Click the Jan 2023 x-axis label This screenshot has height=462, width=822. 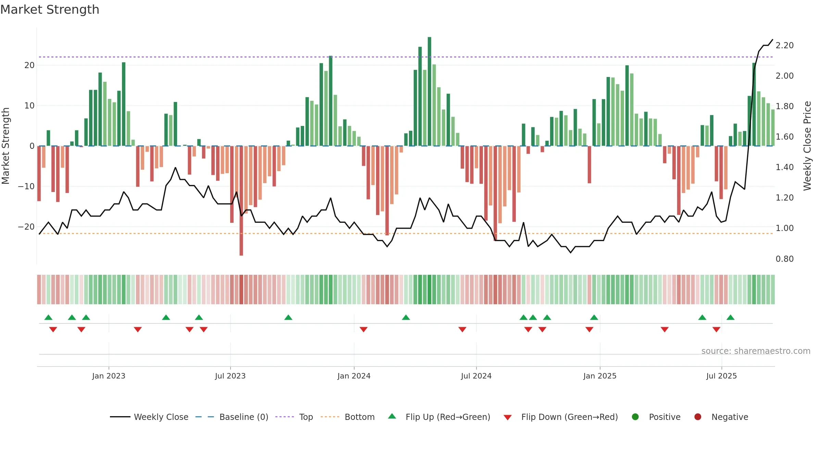tap(109, 376)
